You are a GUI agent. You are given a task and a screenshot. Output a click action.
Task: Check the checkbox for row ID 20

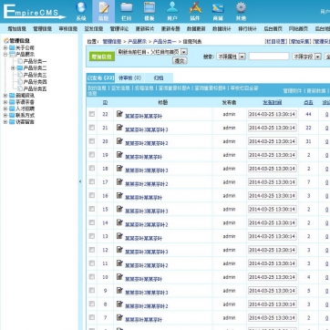92,141
